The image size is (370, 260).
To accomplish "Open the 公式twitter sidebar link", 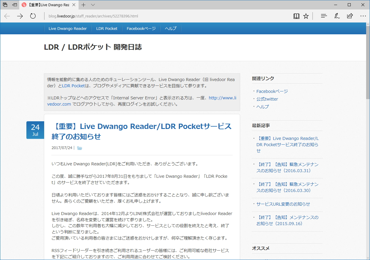I will coord(267,99).
